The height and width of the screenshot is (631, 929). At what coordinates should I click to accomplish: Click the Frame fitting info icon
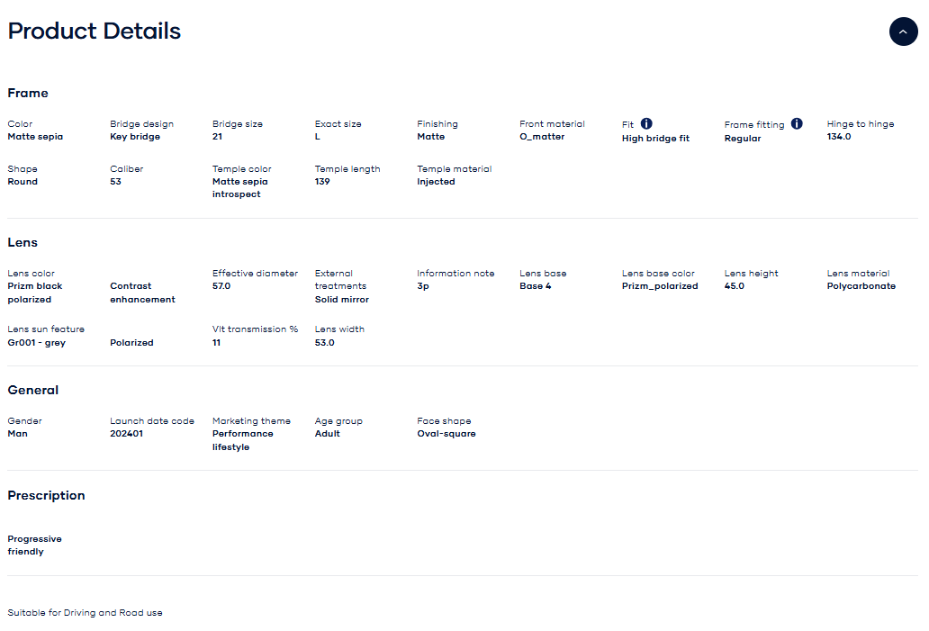(x=797, y=124)
